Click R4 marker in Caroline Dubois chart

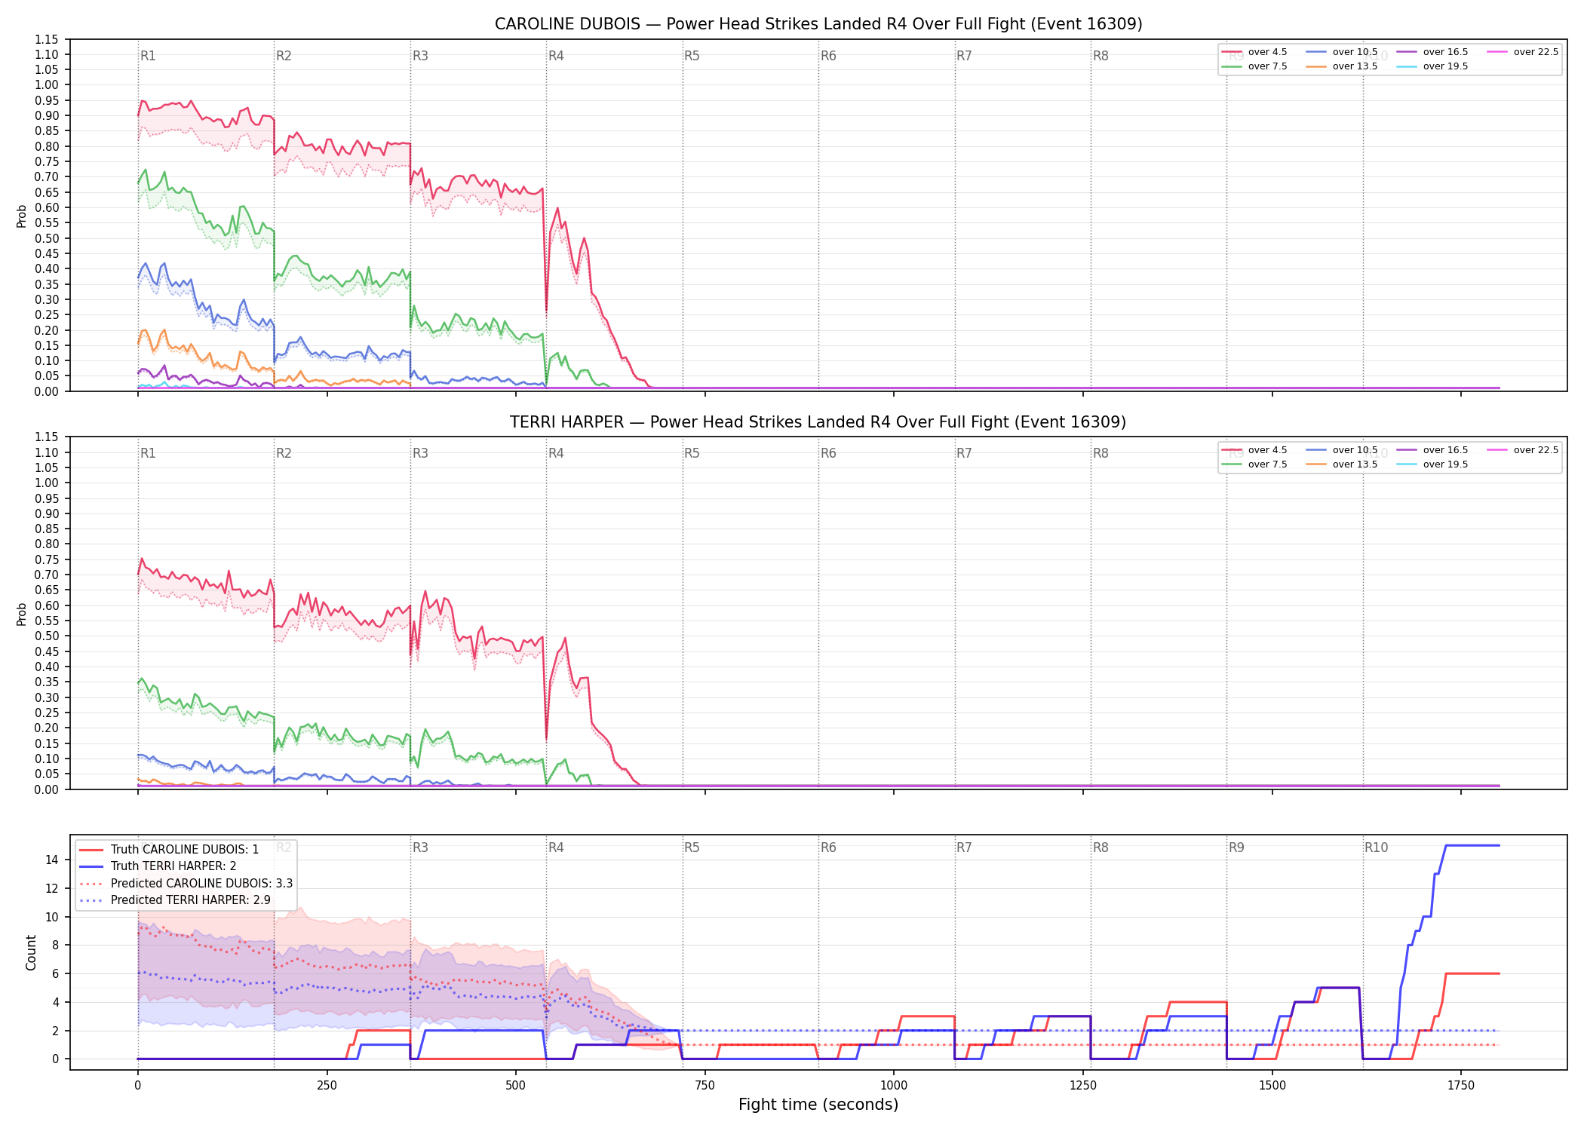tap(556, 56)
